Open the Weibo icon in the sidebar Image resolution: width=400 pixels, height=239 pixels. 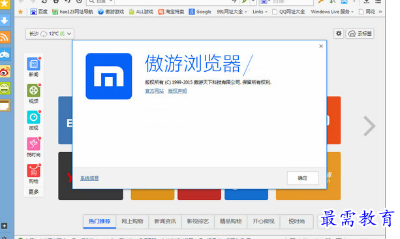point(5,71)
